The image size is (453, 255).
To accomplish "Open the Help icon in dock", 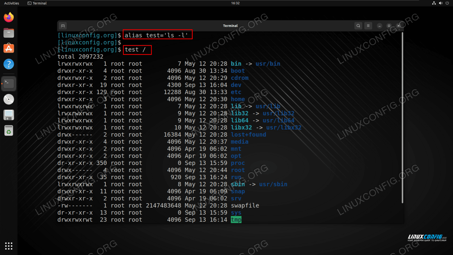I will 9,64.
